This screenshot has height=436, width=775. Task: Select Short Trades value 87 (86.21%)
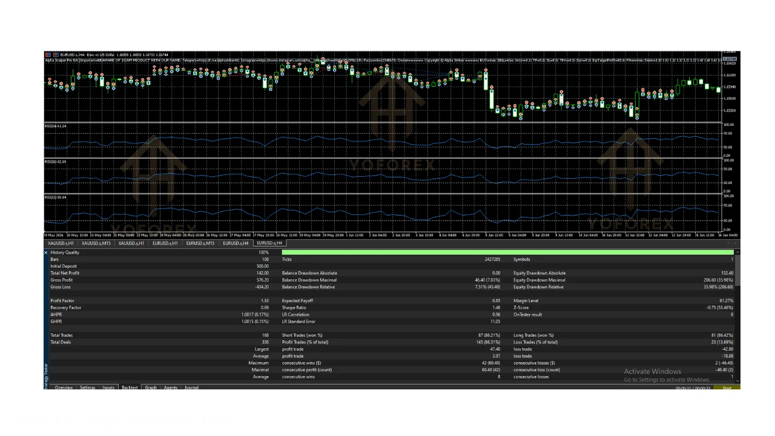(x=489, y=335)
